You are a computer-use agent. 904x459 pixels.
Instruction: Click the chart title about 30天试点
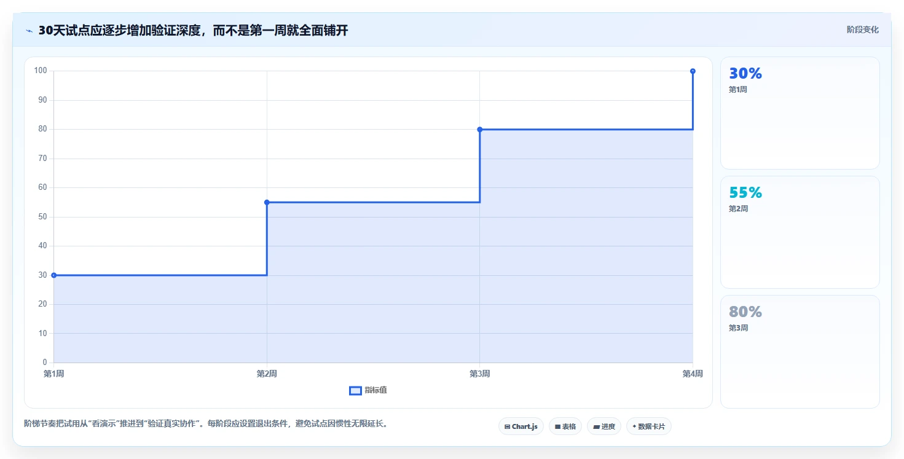pos(193,31)
